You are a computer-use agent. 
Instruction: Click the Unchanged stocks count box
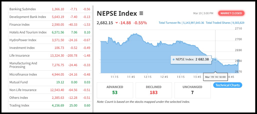[192, 90]
